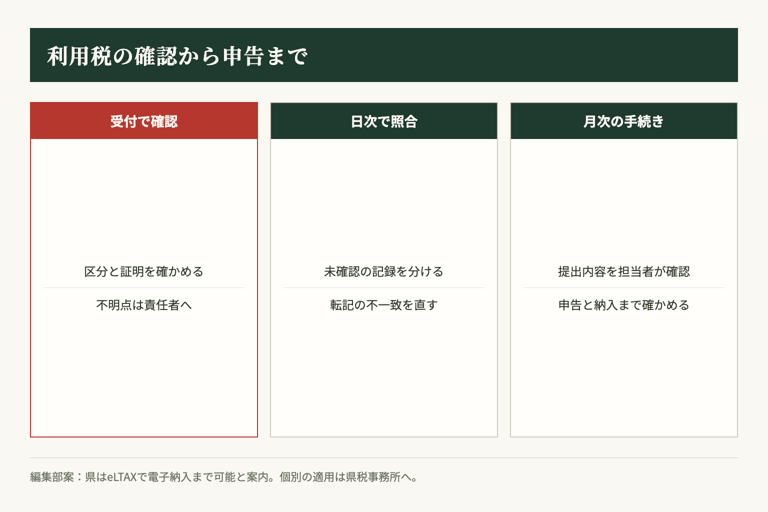
Task: Click the text 転記の不一致を直す
Action: tap(384, 305)
